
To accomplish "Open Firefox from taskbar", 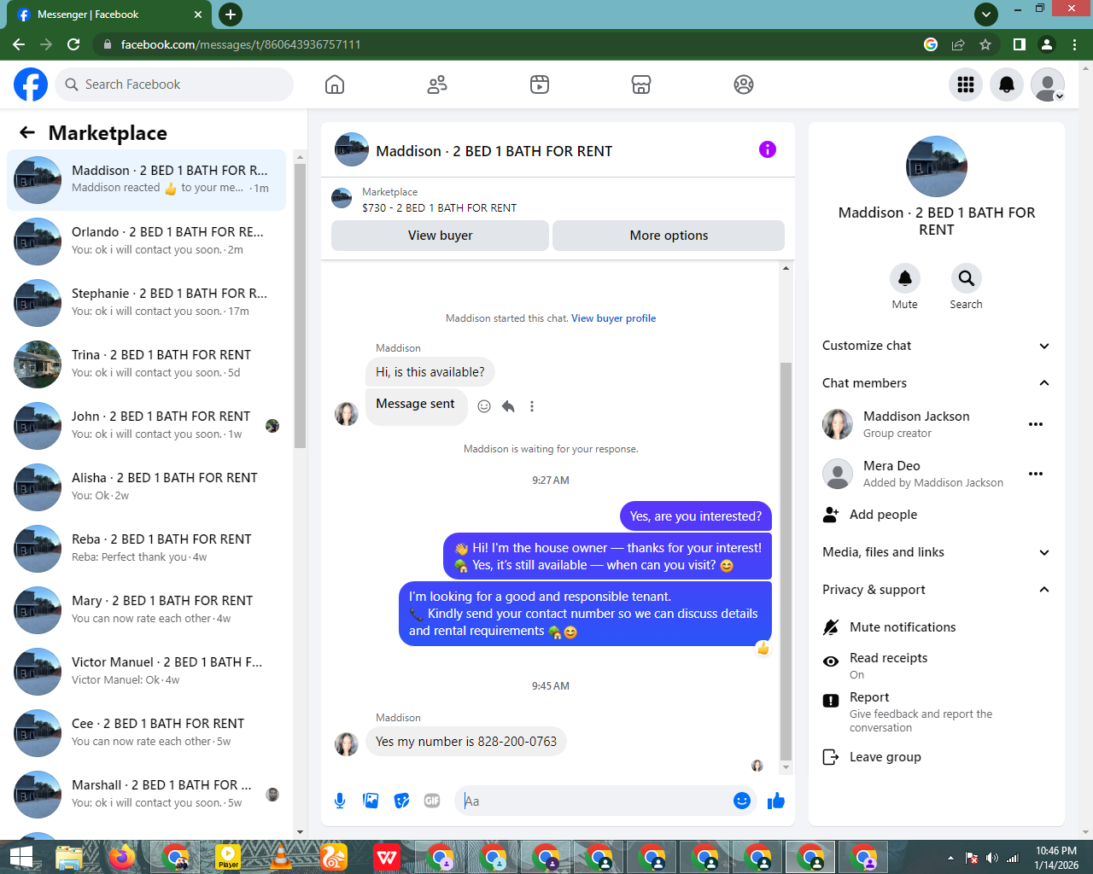I will pos(122,857).
